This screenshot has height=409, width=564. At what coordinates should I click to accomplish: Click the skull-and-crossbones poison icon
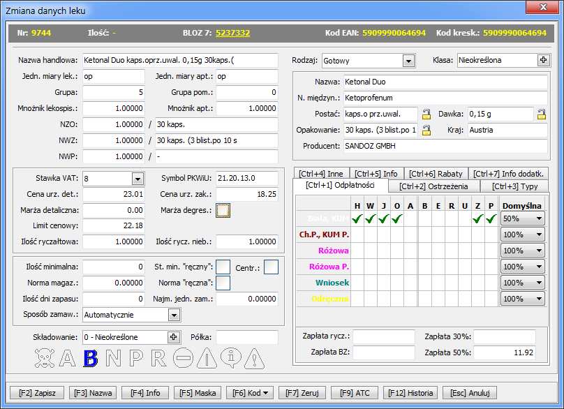point(45,358)
